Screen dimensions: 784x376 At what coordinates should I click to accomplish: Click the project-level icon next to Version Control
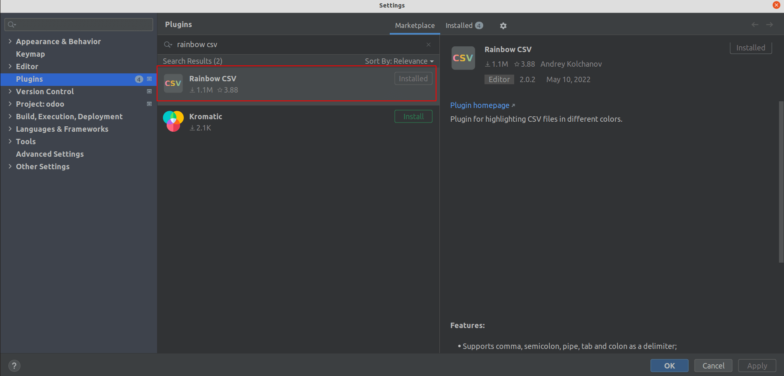[149, 91]
